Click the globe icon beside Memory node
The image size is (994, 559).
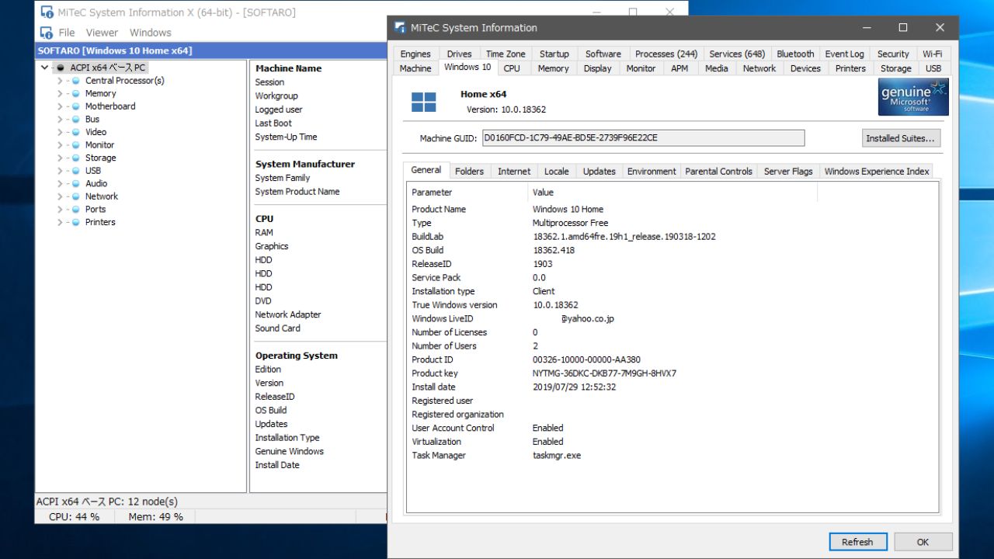click(76, 93)
